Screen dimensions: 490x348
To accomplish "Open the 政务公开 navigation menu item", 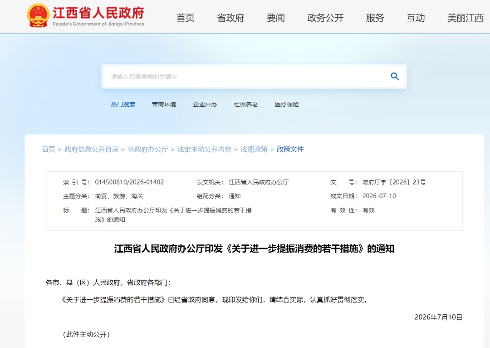I will 325,18.
